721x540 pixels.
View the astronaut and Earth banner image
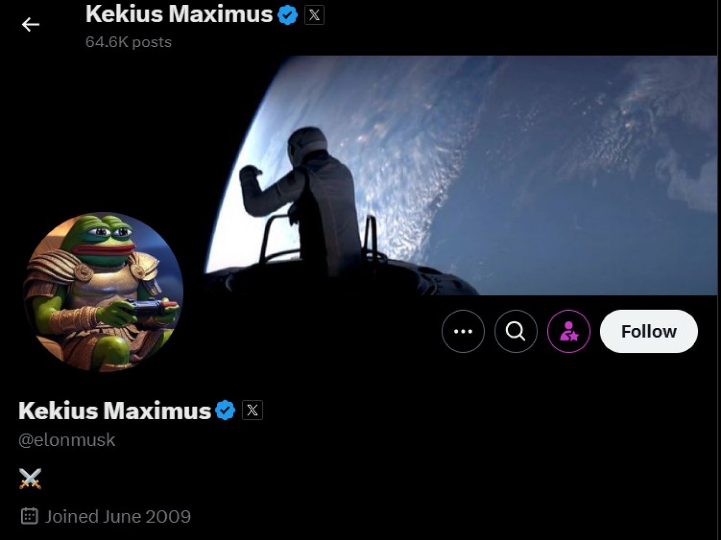pos(459,176)
